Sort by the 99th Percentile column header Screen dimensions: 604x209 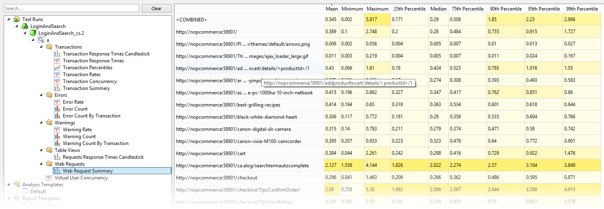[582, 9]
